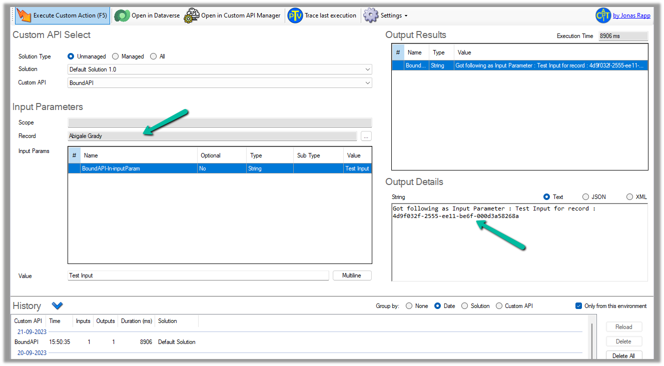
Task: Toggle Only from this environment checkbox
Action: point(579,306)
